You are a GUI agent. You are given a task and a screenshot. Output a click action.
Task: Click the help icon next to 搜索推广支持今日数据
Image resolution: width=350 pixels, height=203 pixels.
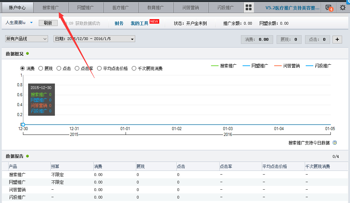point(335,143)
